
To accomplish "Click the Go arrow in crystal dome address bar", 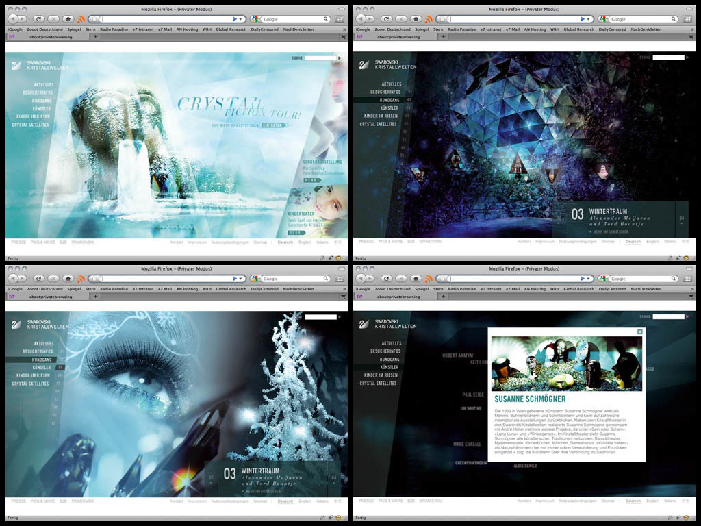I will pos(583,19).
